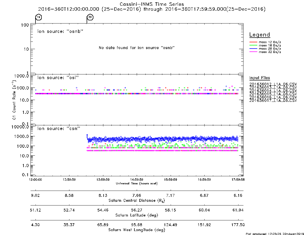
Task: Click 'No data found for ion source "osnb"' message
Action: click(137, 48)
